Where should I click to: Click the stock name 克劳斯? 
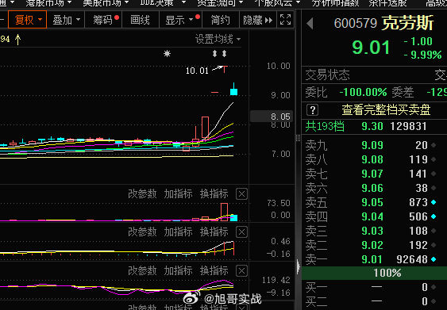tap(407, 23)
